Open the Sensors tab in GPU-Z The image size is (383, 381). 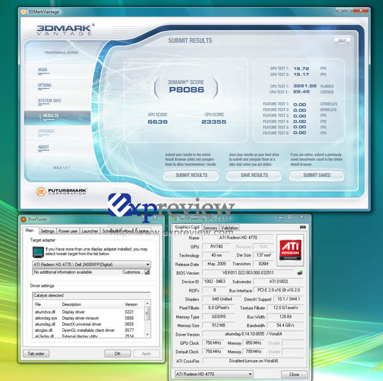point(210,228)
